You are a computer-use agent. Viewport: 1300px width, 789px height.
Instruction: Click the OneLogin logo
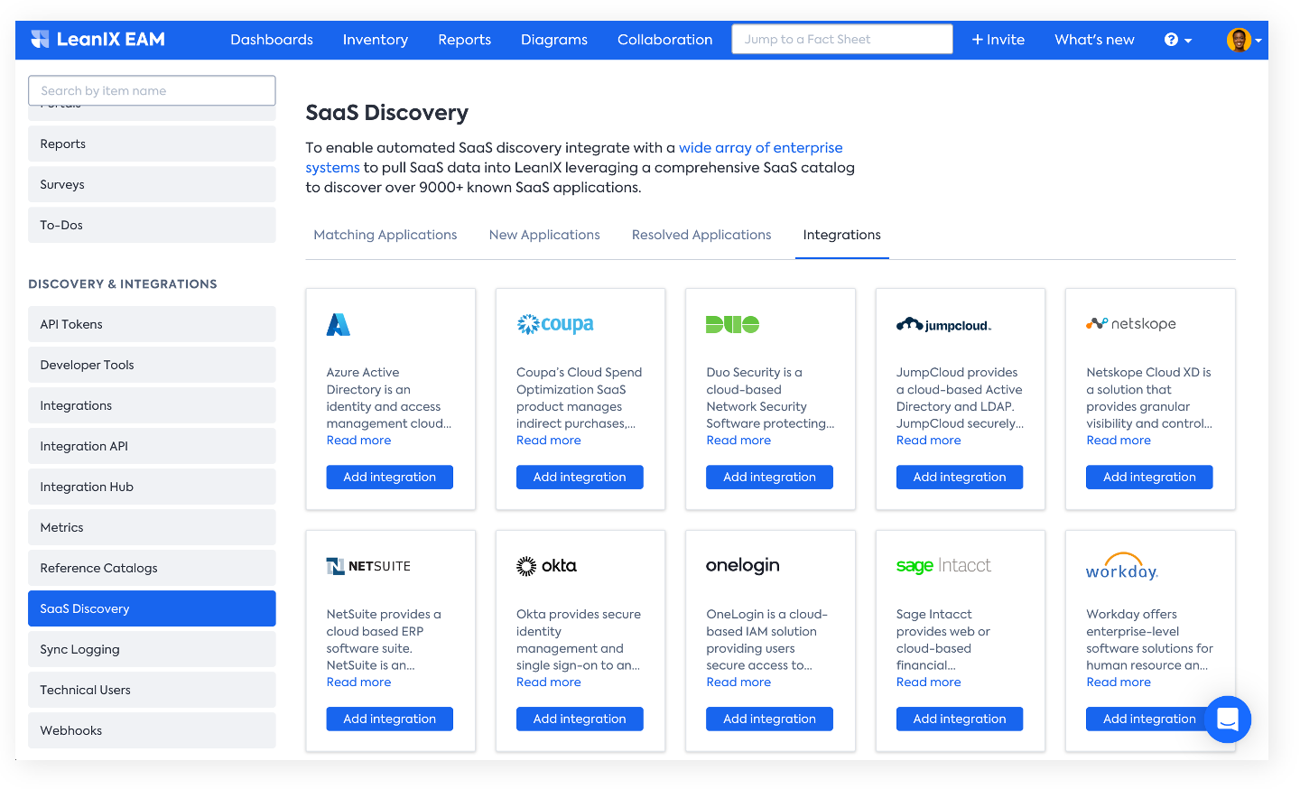(x=742, y=565)
